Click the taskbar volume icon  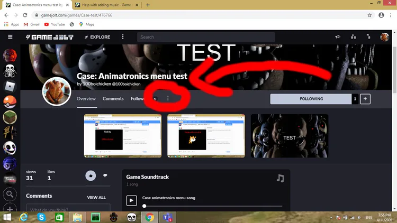click(x=359, y=217)
